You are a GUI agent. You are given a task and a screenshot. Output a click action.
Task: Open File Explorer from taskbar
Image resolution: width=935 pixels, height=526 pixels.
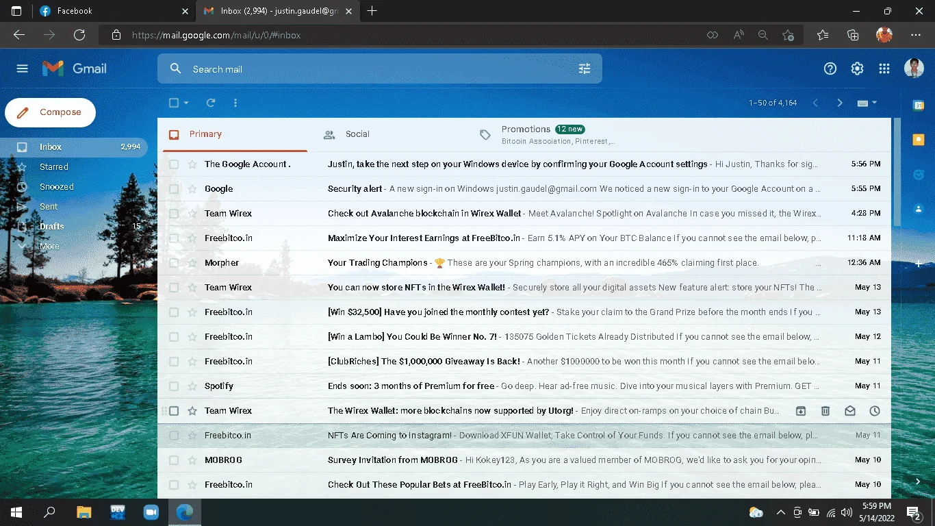(x=84, y=512)
